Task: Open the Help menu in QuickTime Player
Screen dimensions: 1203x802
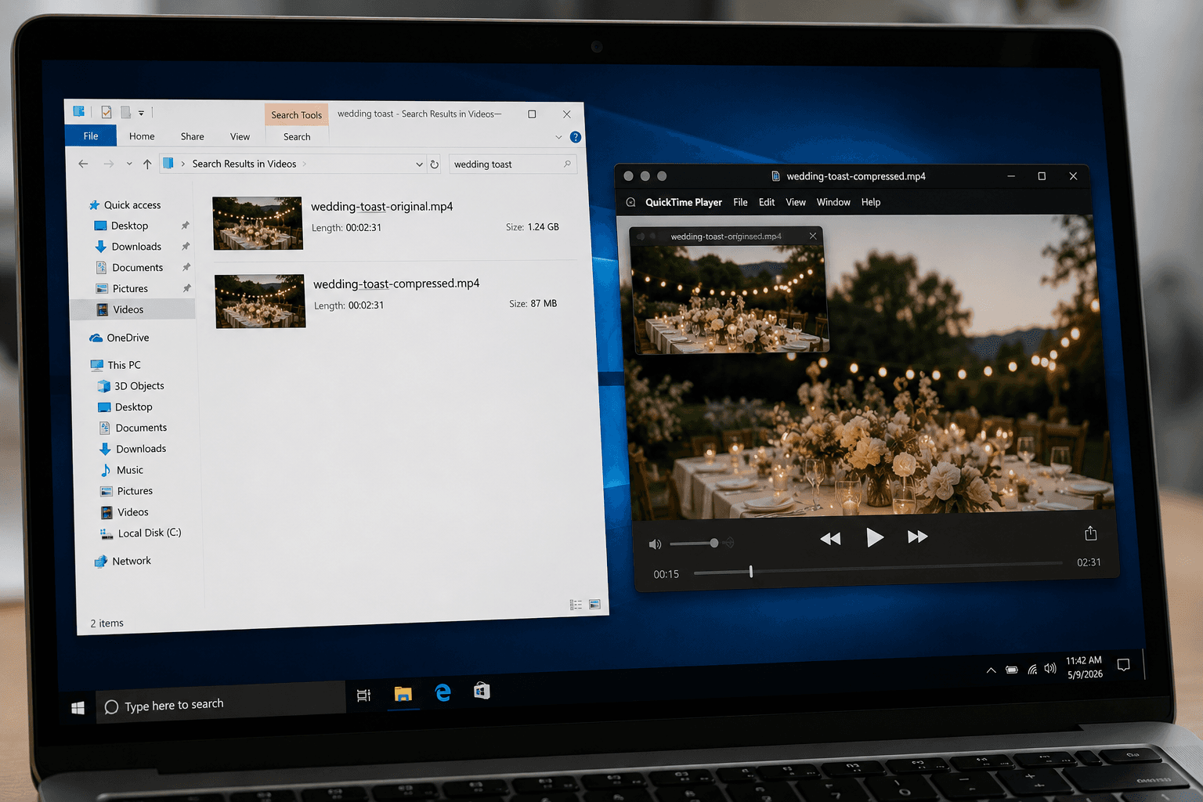Action: pos(871,202)
